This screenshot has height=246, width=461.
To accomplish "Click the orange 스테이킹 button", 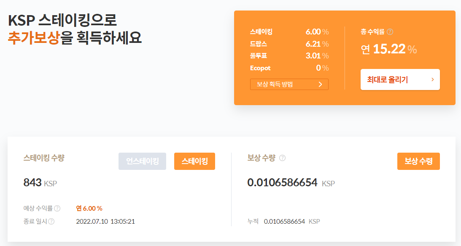I will (194, 161).
